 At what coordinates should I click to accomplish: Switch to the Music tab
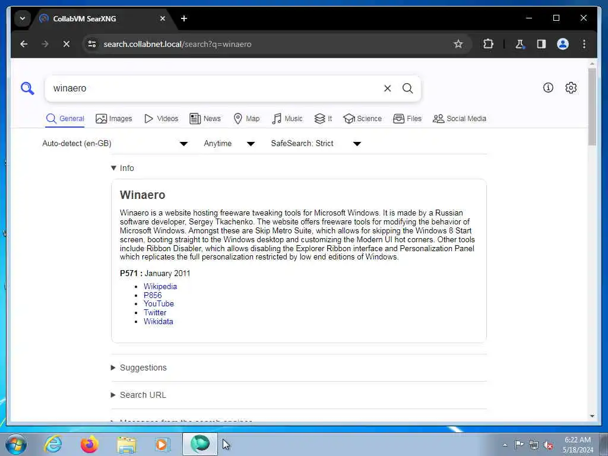coord(287,119)
